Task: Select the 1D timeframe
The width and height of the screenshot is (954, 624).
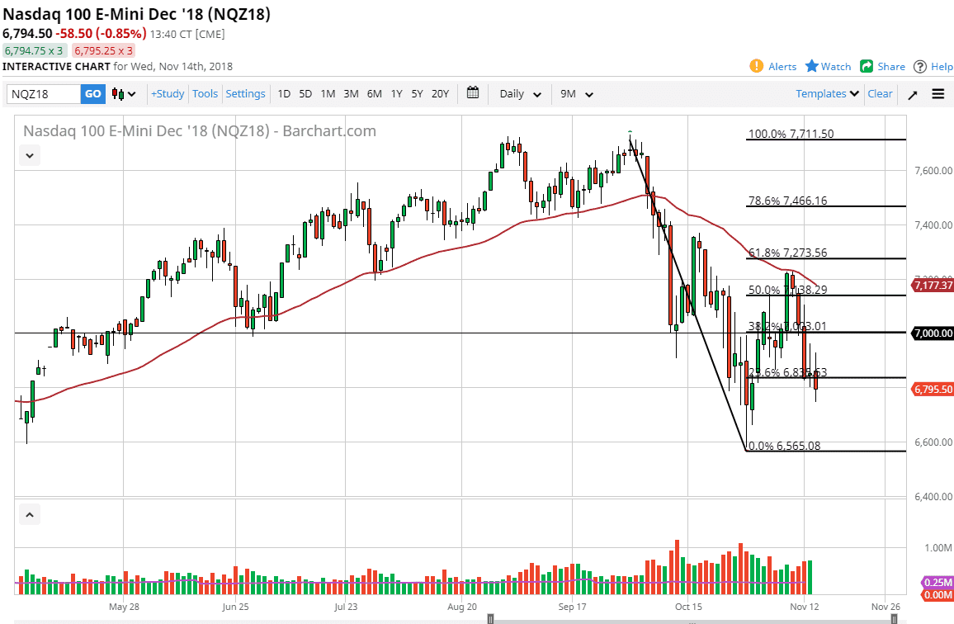Action: 284,93
